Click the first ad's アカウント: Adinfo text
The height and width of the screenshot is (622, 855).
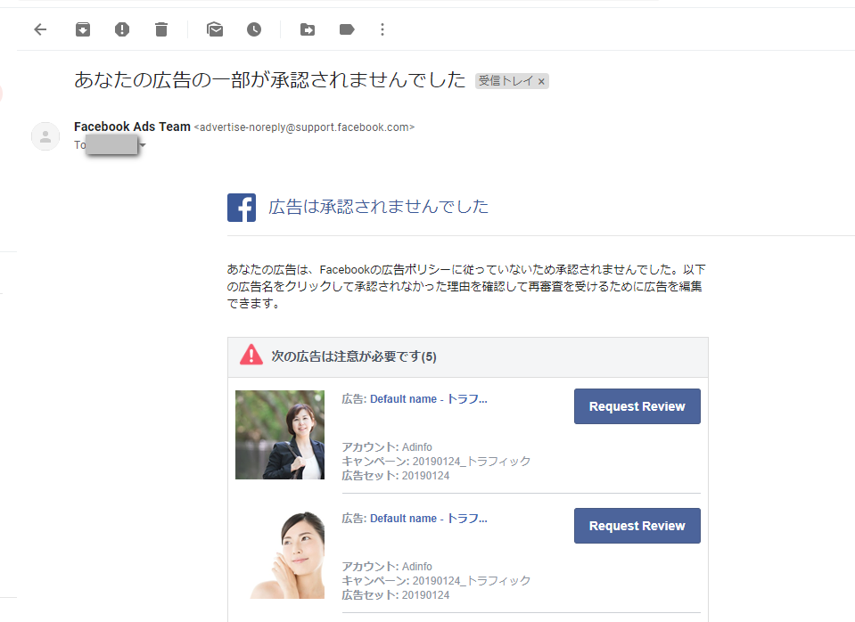[387, 447]
